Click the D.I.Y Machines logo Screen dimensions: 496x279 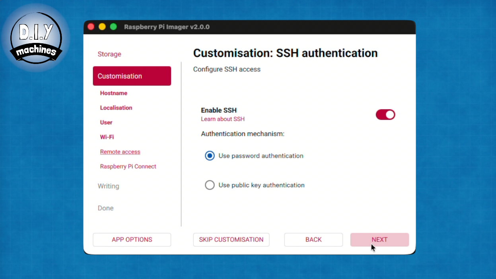click(x=36, y=38)
